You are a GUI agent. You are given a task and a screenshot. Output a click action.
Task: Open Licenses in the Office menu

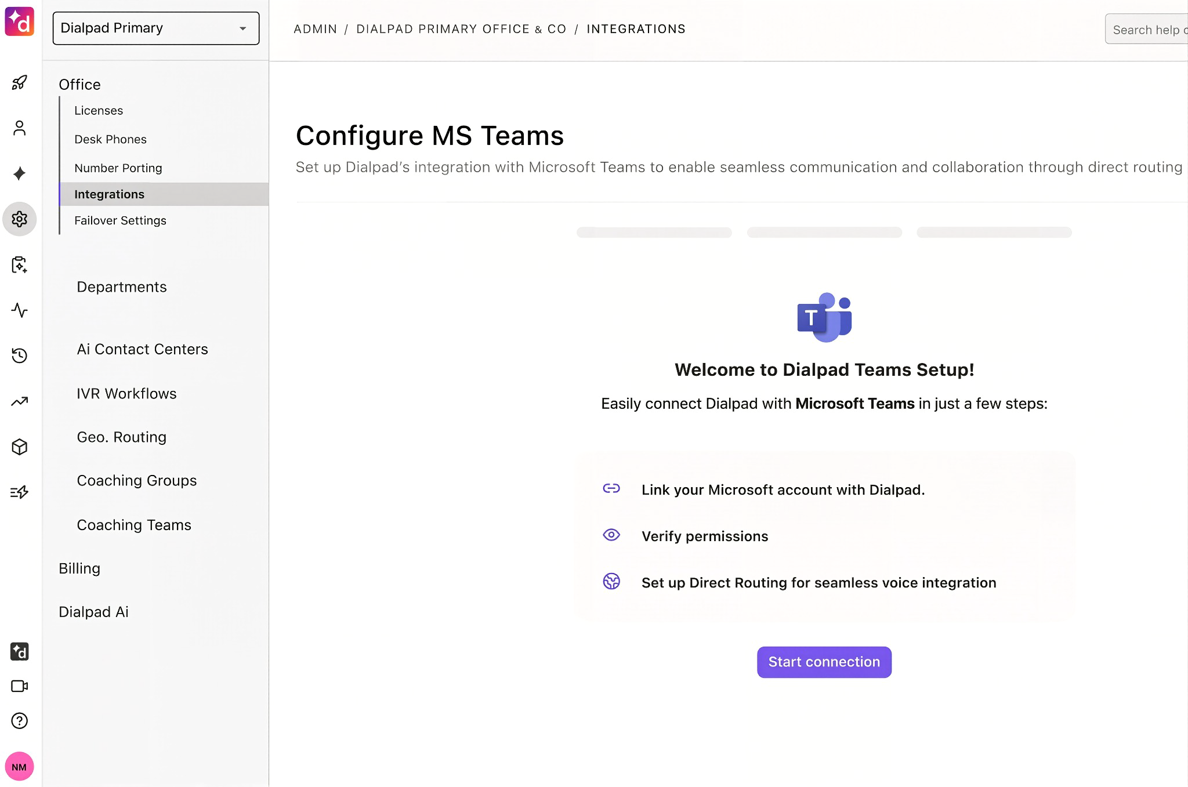99,111
